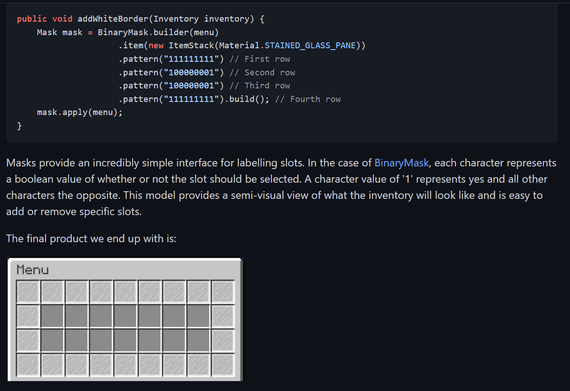570x391 pixels.
Task: Select the second-row left border glass pane
Action: click(x=28, y=316)
